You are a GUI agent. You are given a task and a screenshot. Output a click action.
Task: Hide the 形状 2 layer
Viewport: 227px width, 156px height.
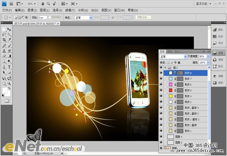pos(161,102)
